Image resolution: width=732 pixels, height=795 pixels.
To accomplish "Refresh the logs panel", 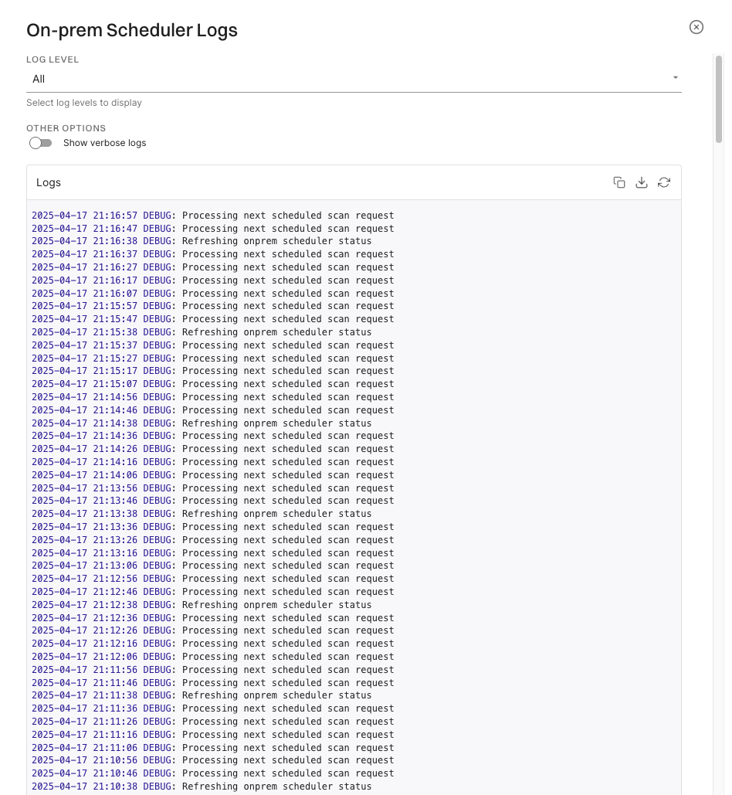I will click(x=664, y=182).
